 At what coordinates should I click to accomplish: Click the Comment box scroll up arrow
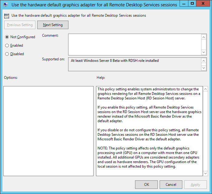204,37
